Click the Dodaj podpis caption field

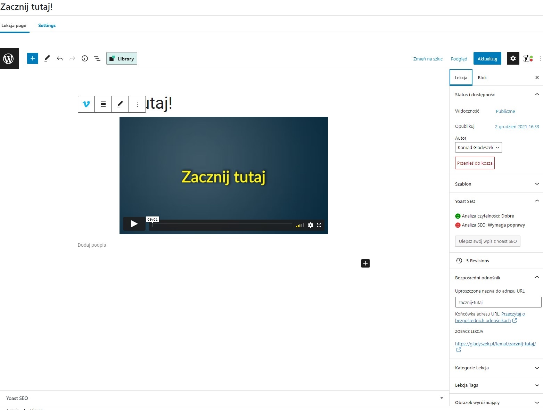tap(92, 245)
